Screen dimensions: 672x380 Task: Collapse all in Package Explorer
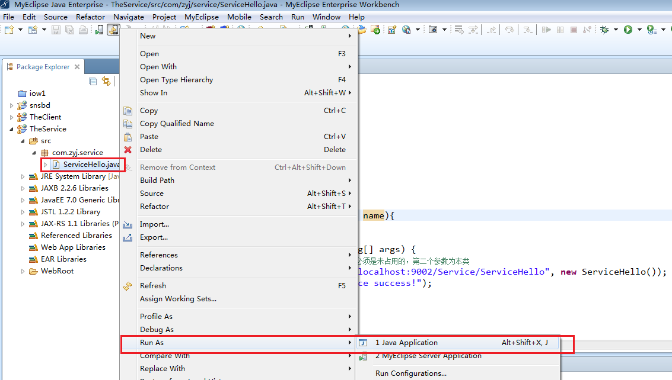[93, 81]
